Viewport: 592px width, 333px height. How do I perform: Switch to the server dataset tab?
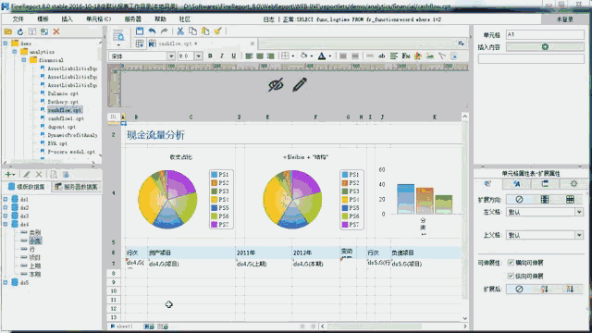(x=76, y=187)
